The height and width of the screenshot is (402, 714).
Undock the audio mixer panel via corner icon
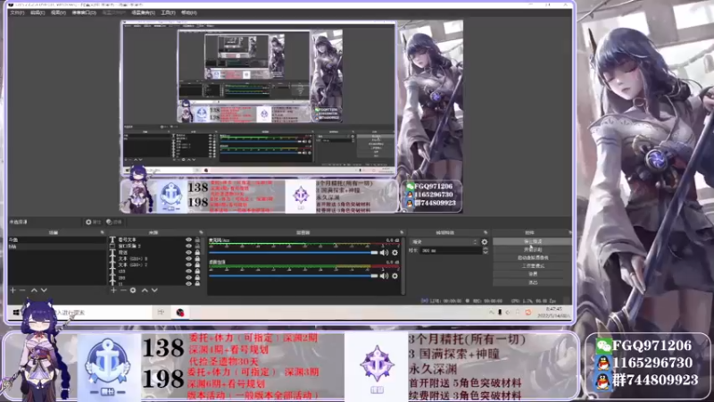402,232
